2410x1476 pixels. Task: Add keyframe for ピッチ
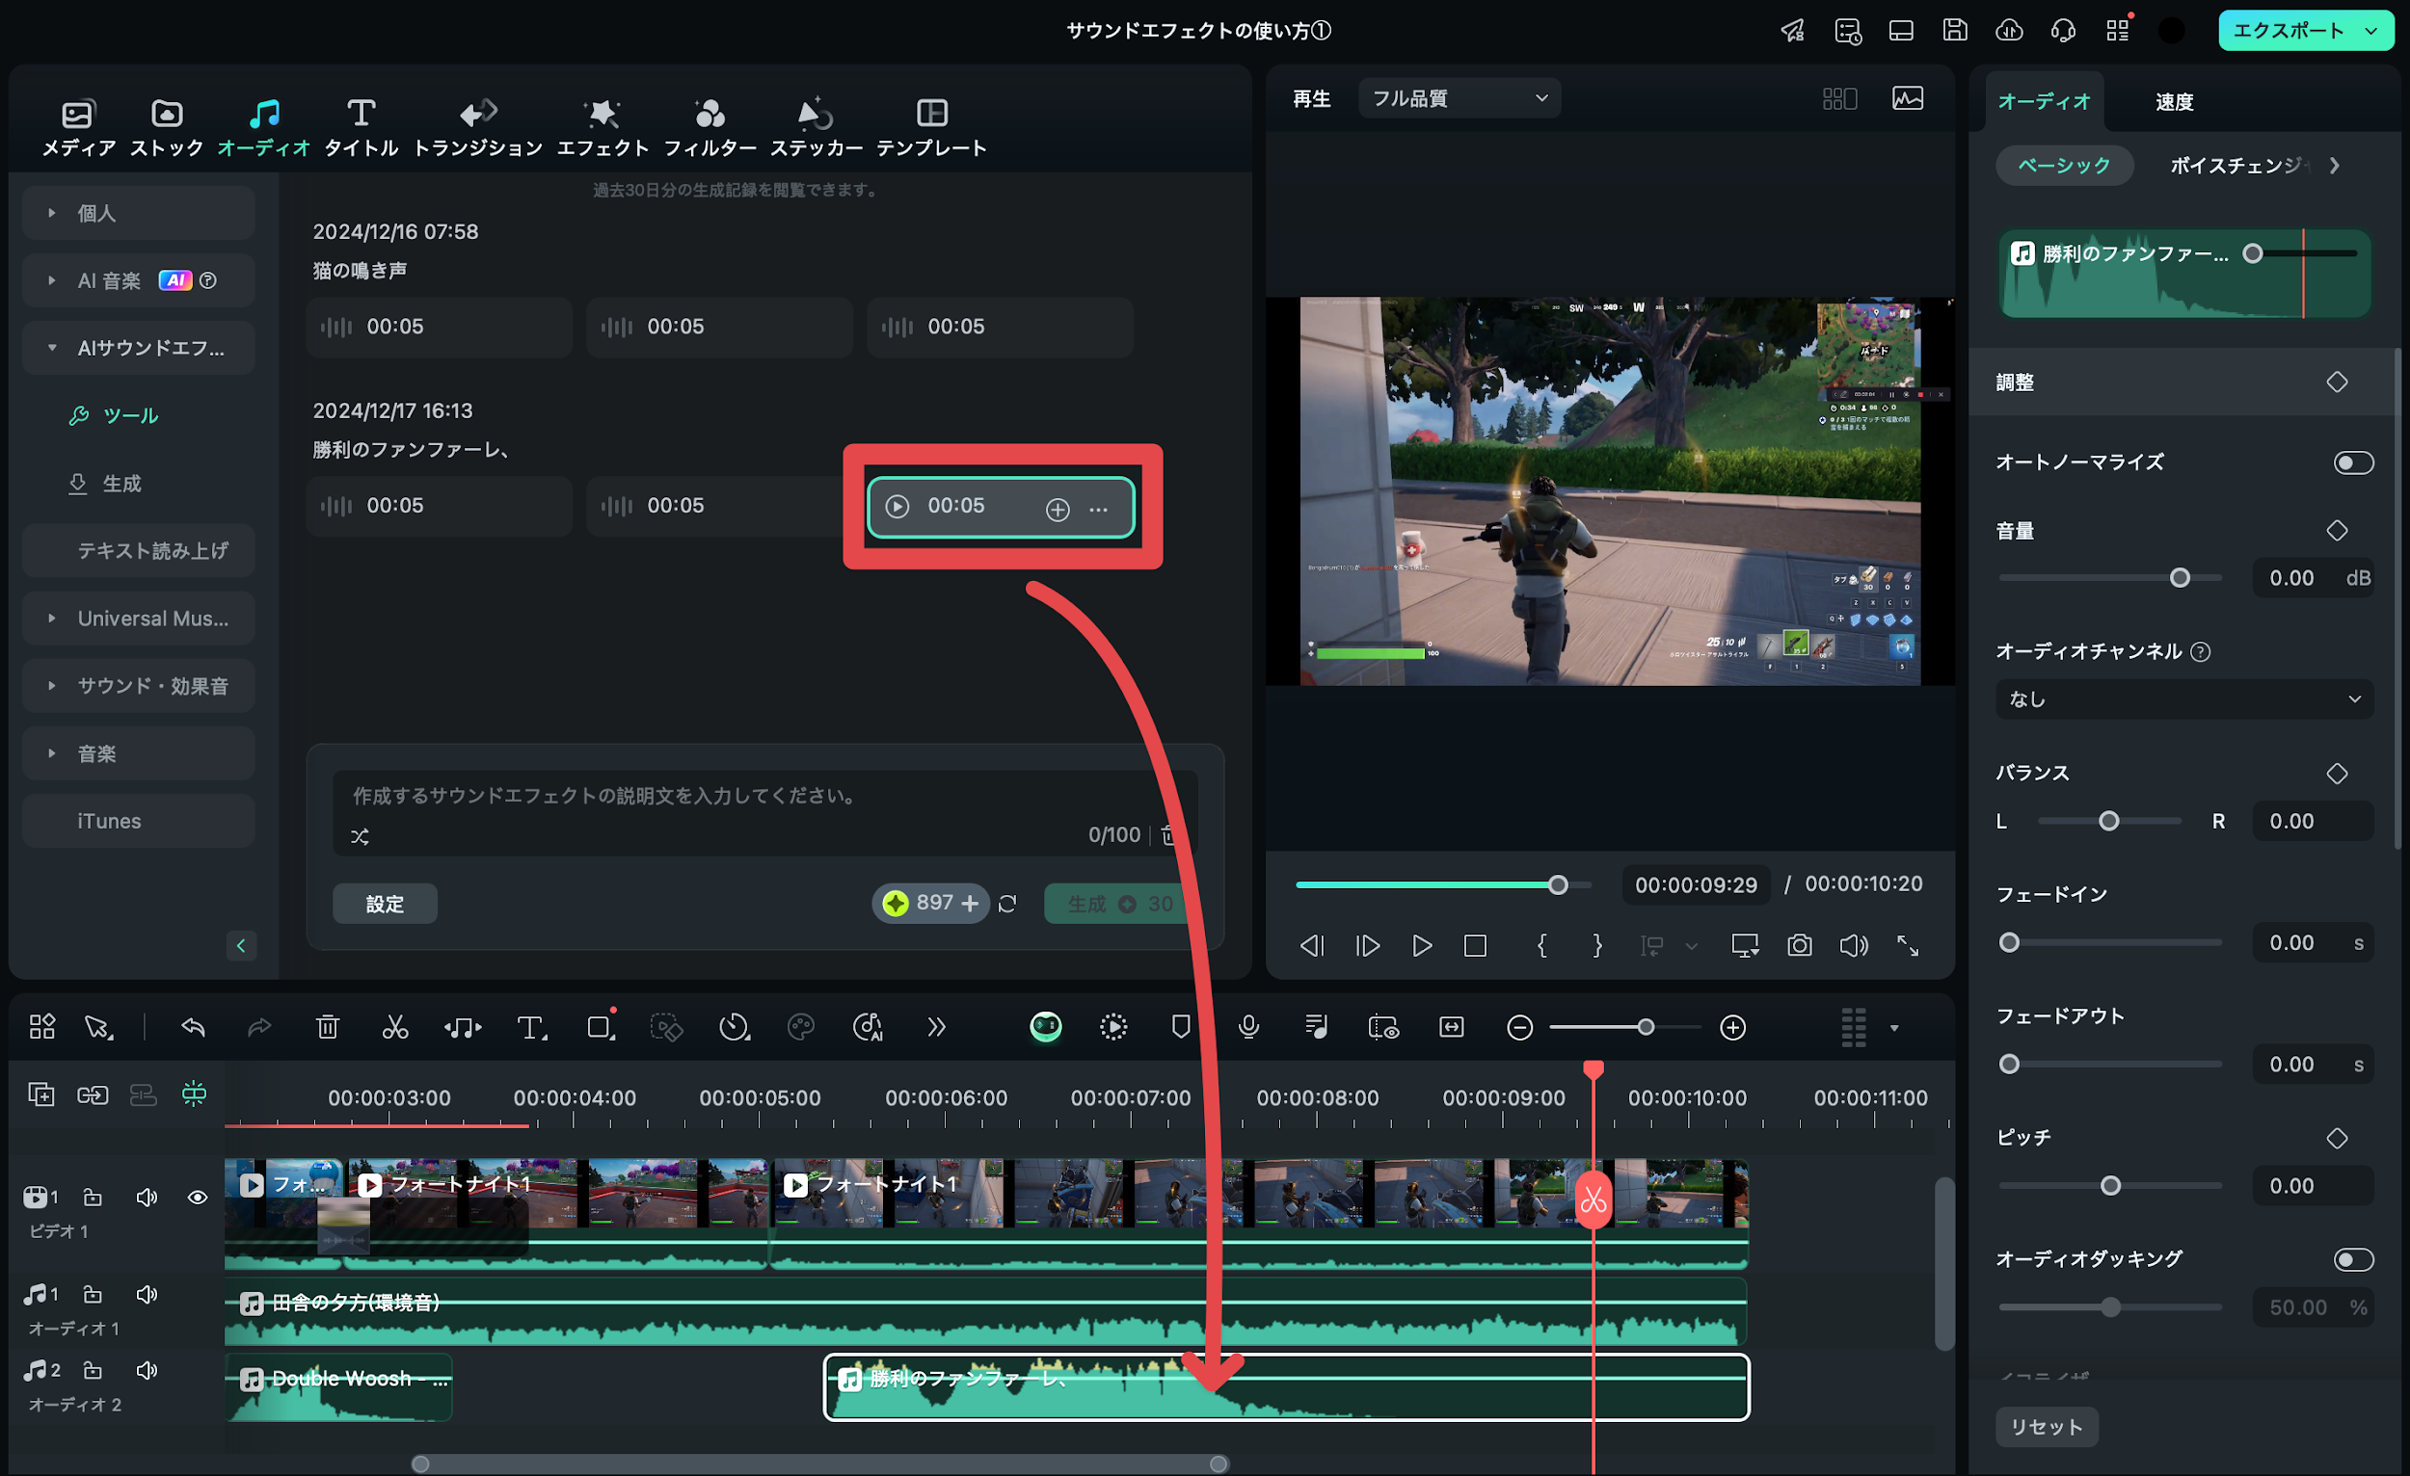2337,1139
